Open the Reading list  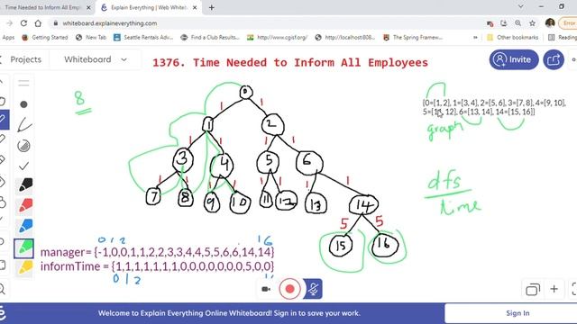click(x=563, y=38)
